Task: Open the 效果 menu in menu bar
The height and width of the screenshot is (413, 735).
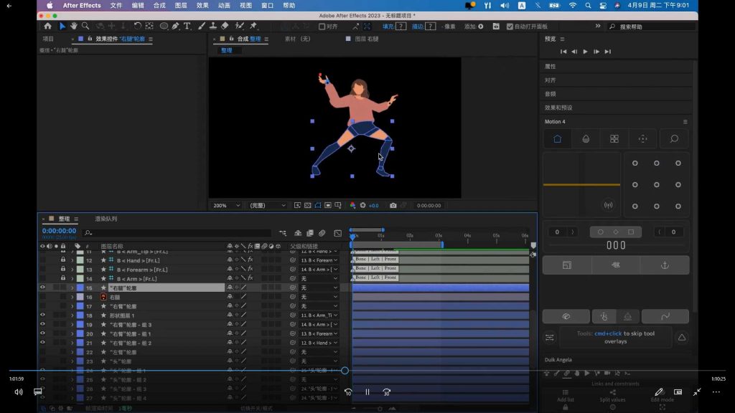Action: click(x=202, y=5)
